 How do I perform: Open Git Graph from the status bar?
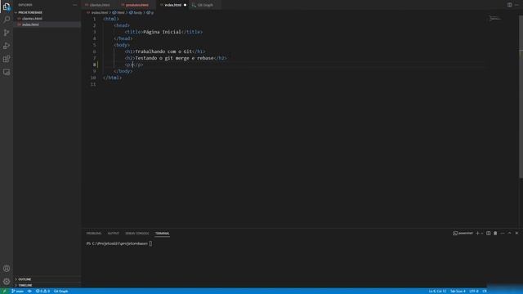click(x=60, y=291)
